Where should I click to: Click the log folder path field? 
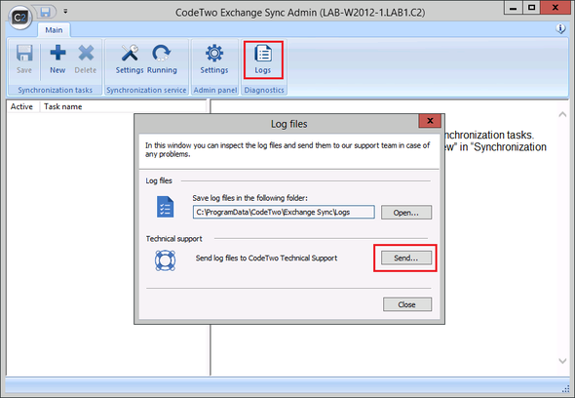pos(284,212)
